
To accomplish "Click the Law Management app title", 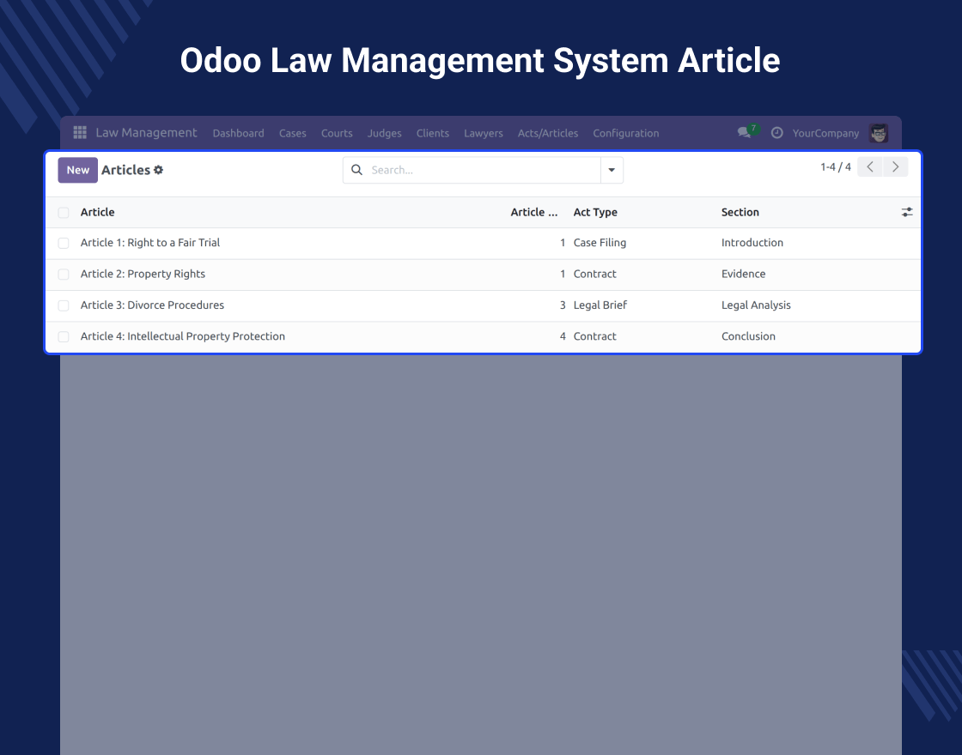I will pos(146,132).
